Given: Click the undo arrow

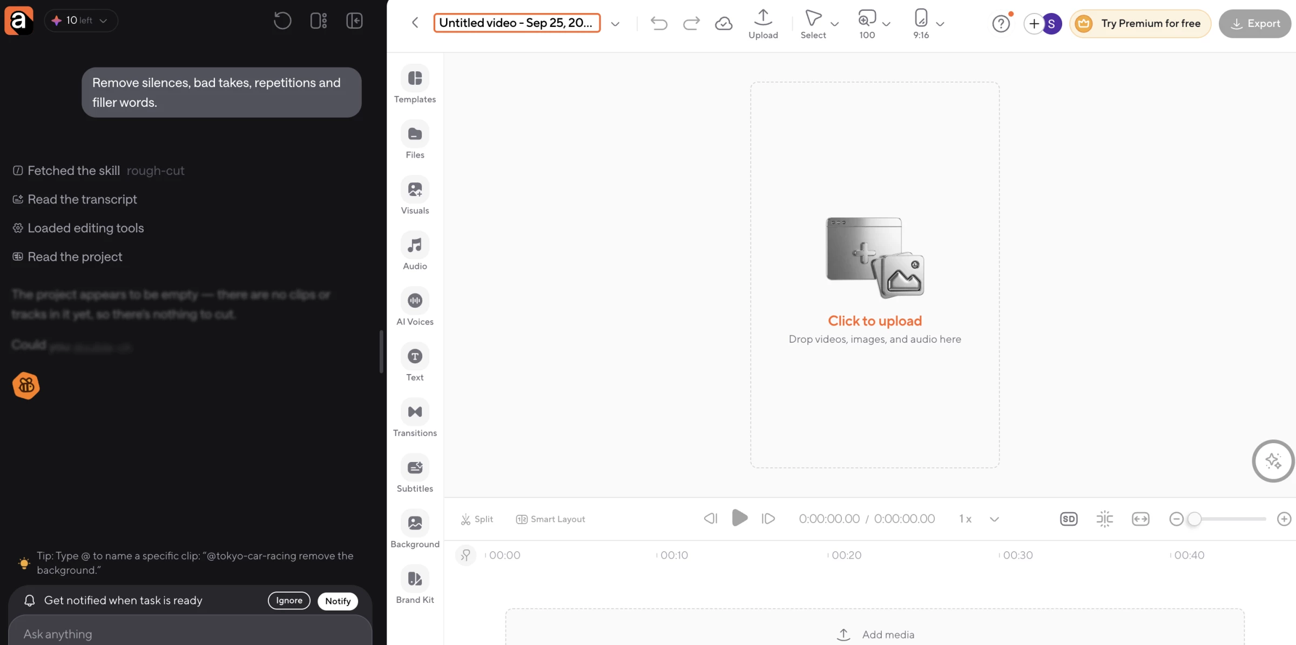Looking at the screenshot, I should coord(659,23).
